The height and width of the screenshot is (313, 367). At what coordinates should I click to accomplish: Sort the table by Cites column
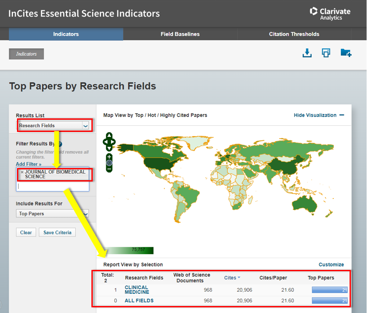click(x=232, y=278)
